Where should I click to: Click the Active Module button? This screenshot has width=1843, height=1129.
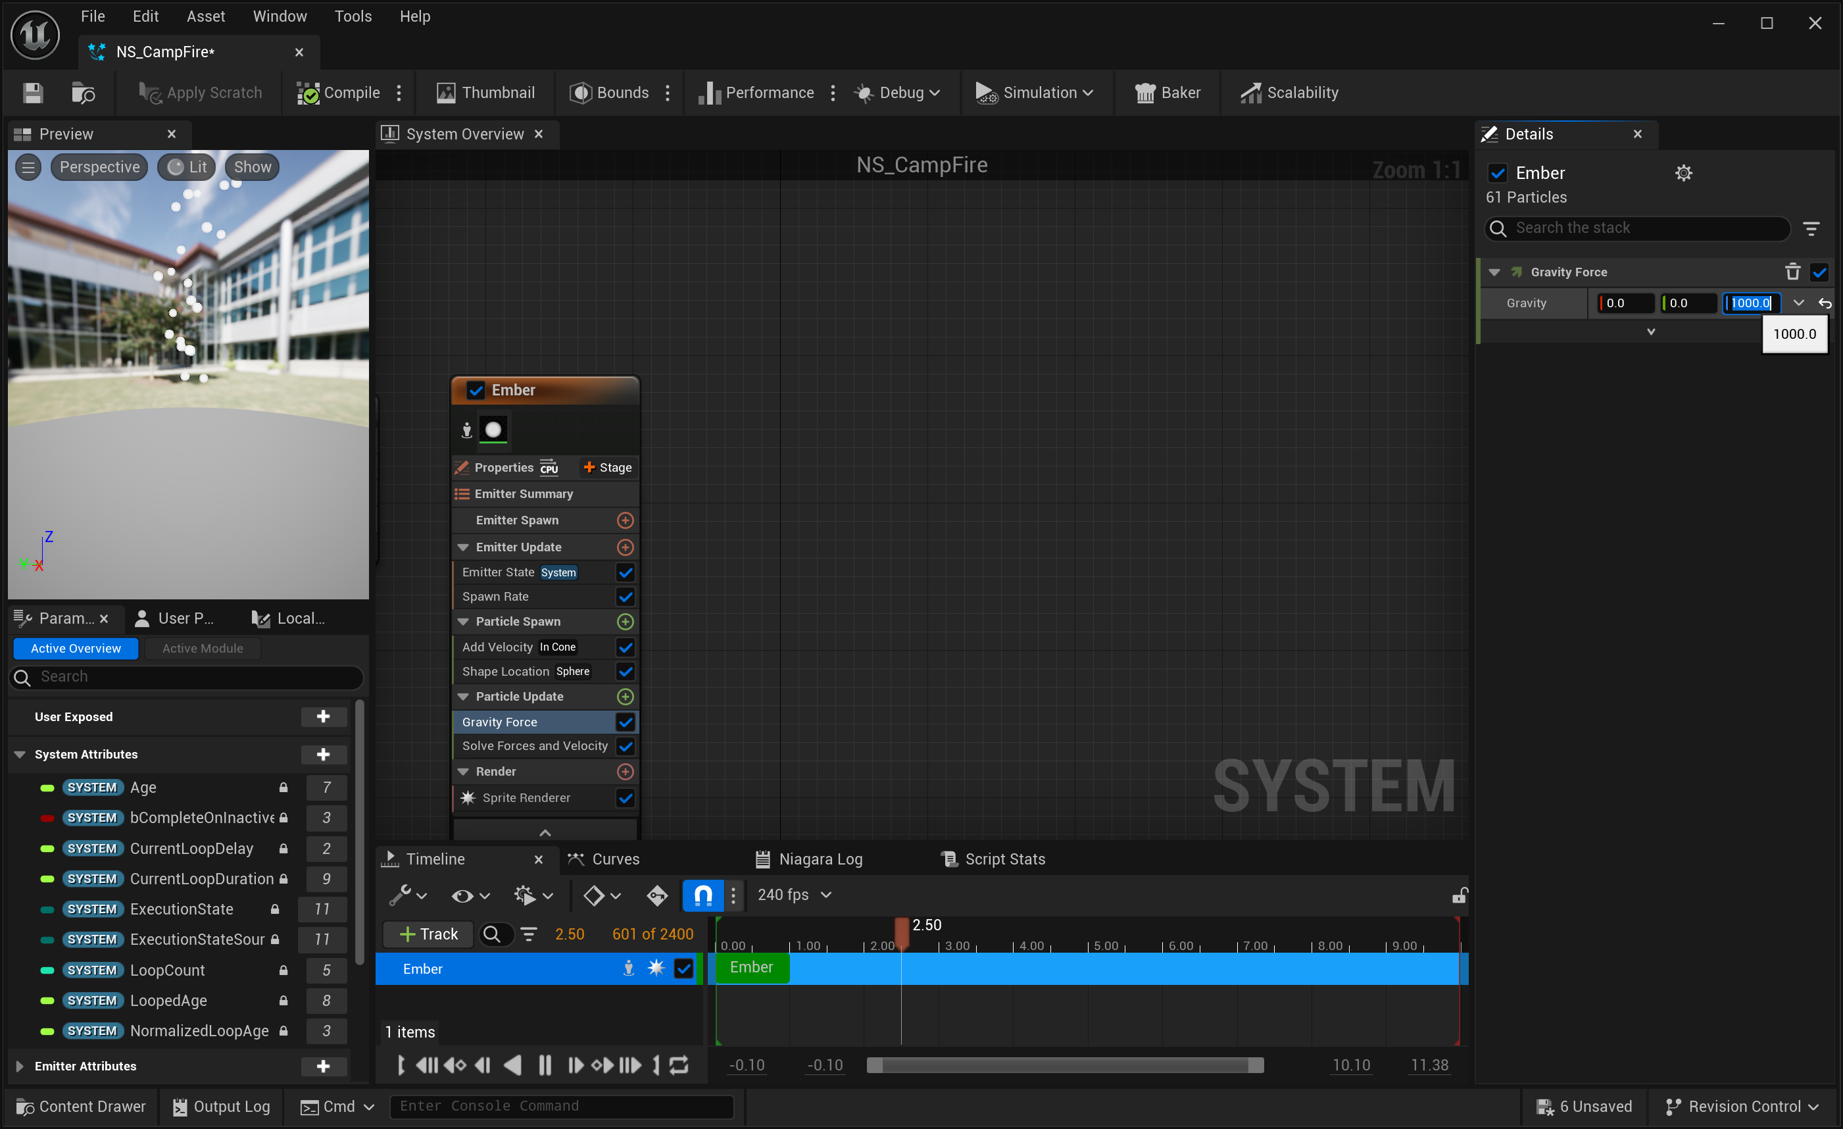203,648
